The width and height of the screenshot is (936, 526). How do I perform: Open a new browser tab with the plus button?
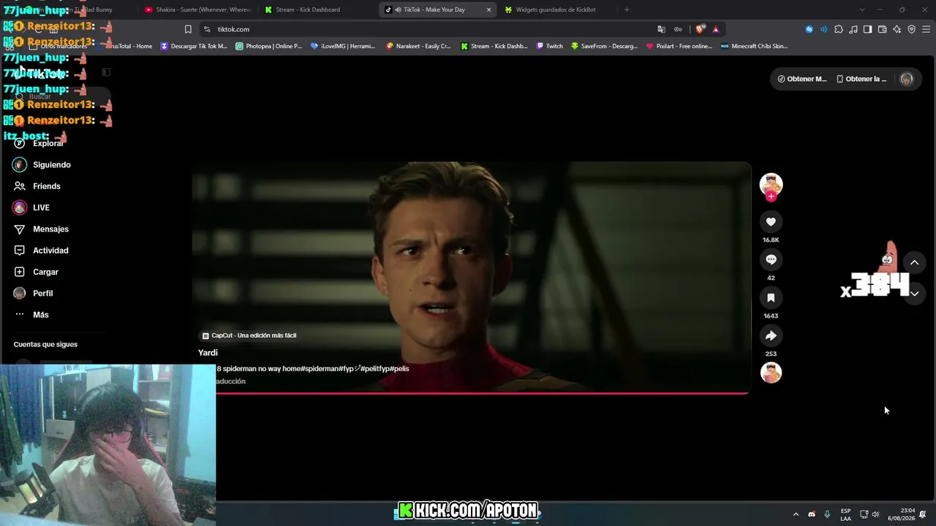pyautogui.click(x=627, y=9)
